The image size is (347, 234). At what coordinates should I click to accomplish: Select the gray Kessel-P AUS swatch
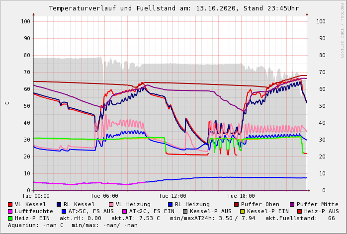point(185,211)
